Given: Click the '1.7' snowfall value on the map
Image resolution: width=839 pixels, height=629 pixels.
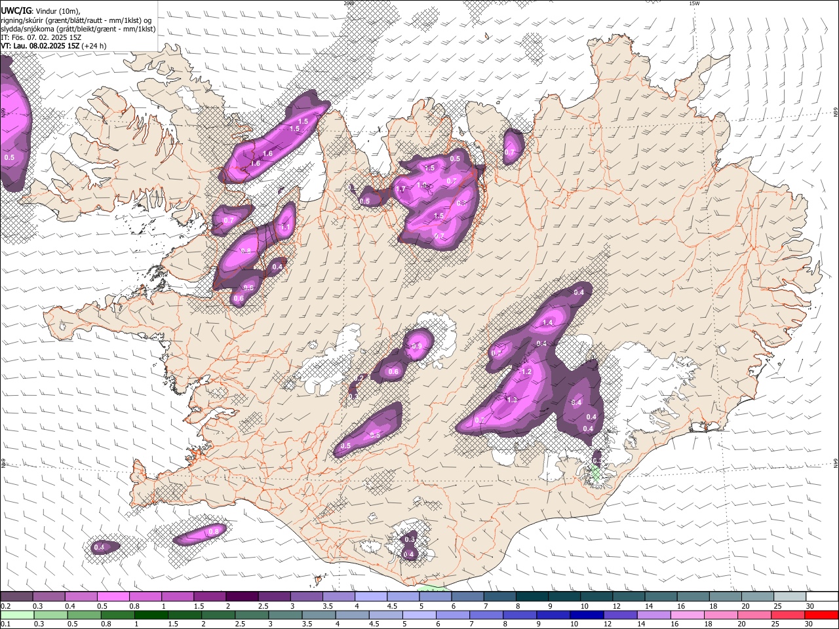Looking at the screenshot, I should click(x=400, y=189).
